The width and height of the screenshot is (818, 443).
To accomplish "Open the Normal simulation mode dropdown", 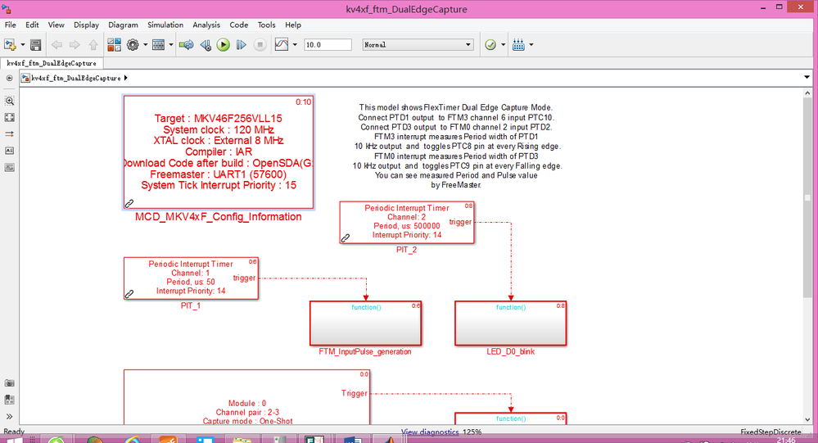I will pos(418,45).
